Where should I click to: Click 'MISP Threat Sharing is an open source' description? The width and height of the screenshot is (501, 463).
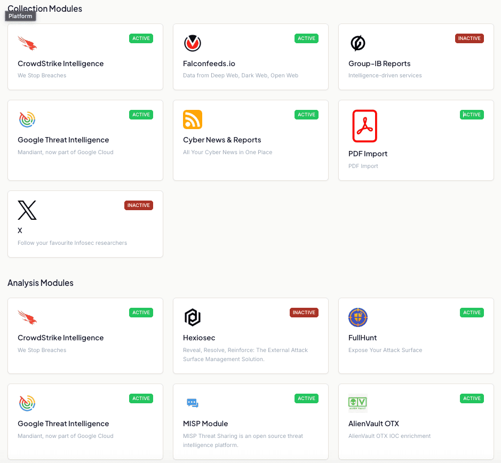coord(243,441)
